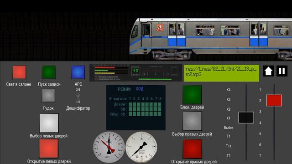Click the speedometer digital readout showing 40
This screenshot has height=164, width=292.
click(136, 71)
